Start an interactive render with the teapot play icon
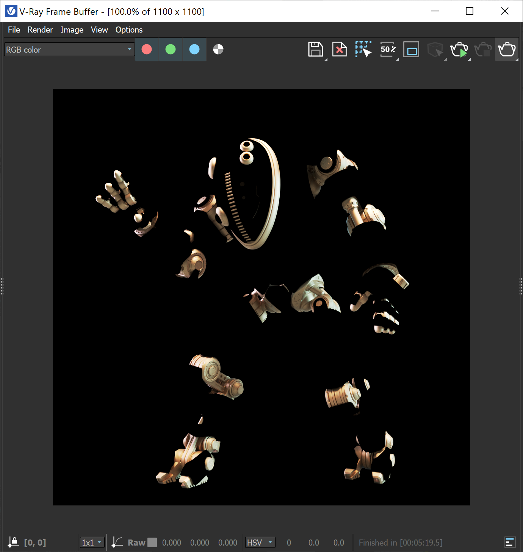This screenshot has height=552, width=523. (459, 49)
